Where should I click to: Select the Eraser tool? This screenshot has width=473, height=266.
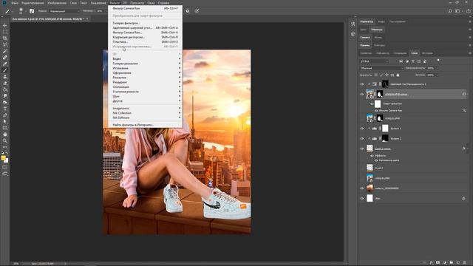pyautogui.click(x=5, y=83)
